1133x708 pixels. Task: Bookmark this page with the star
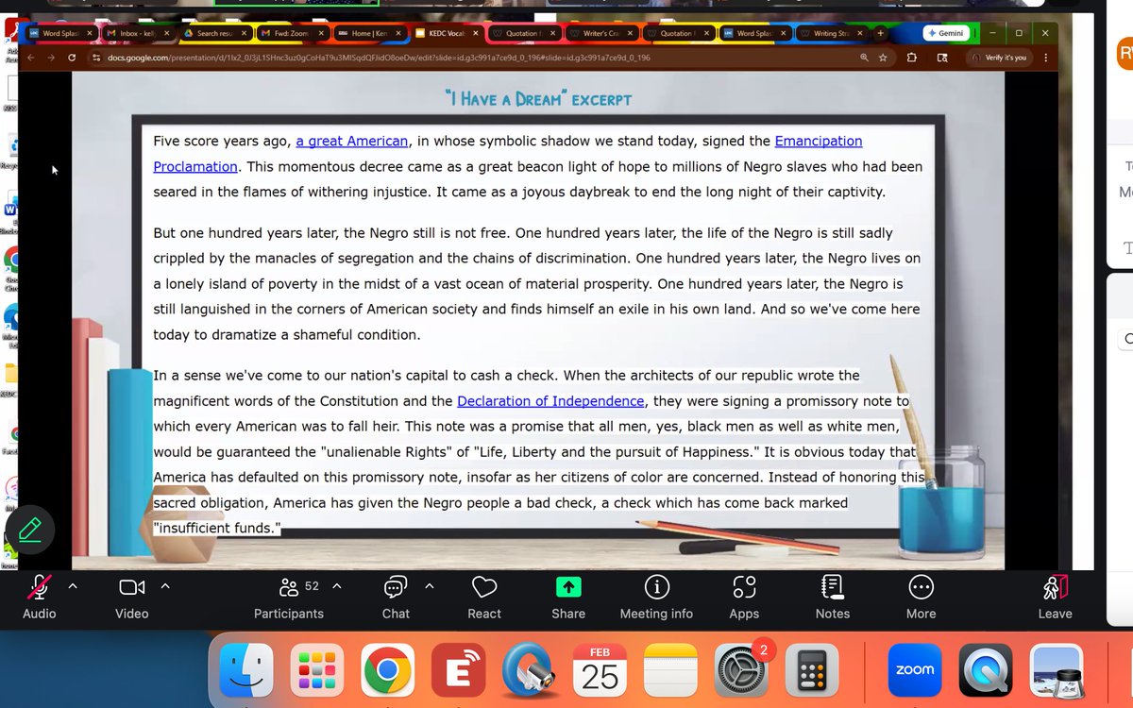pos(883,58)
